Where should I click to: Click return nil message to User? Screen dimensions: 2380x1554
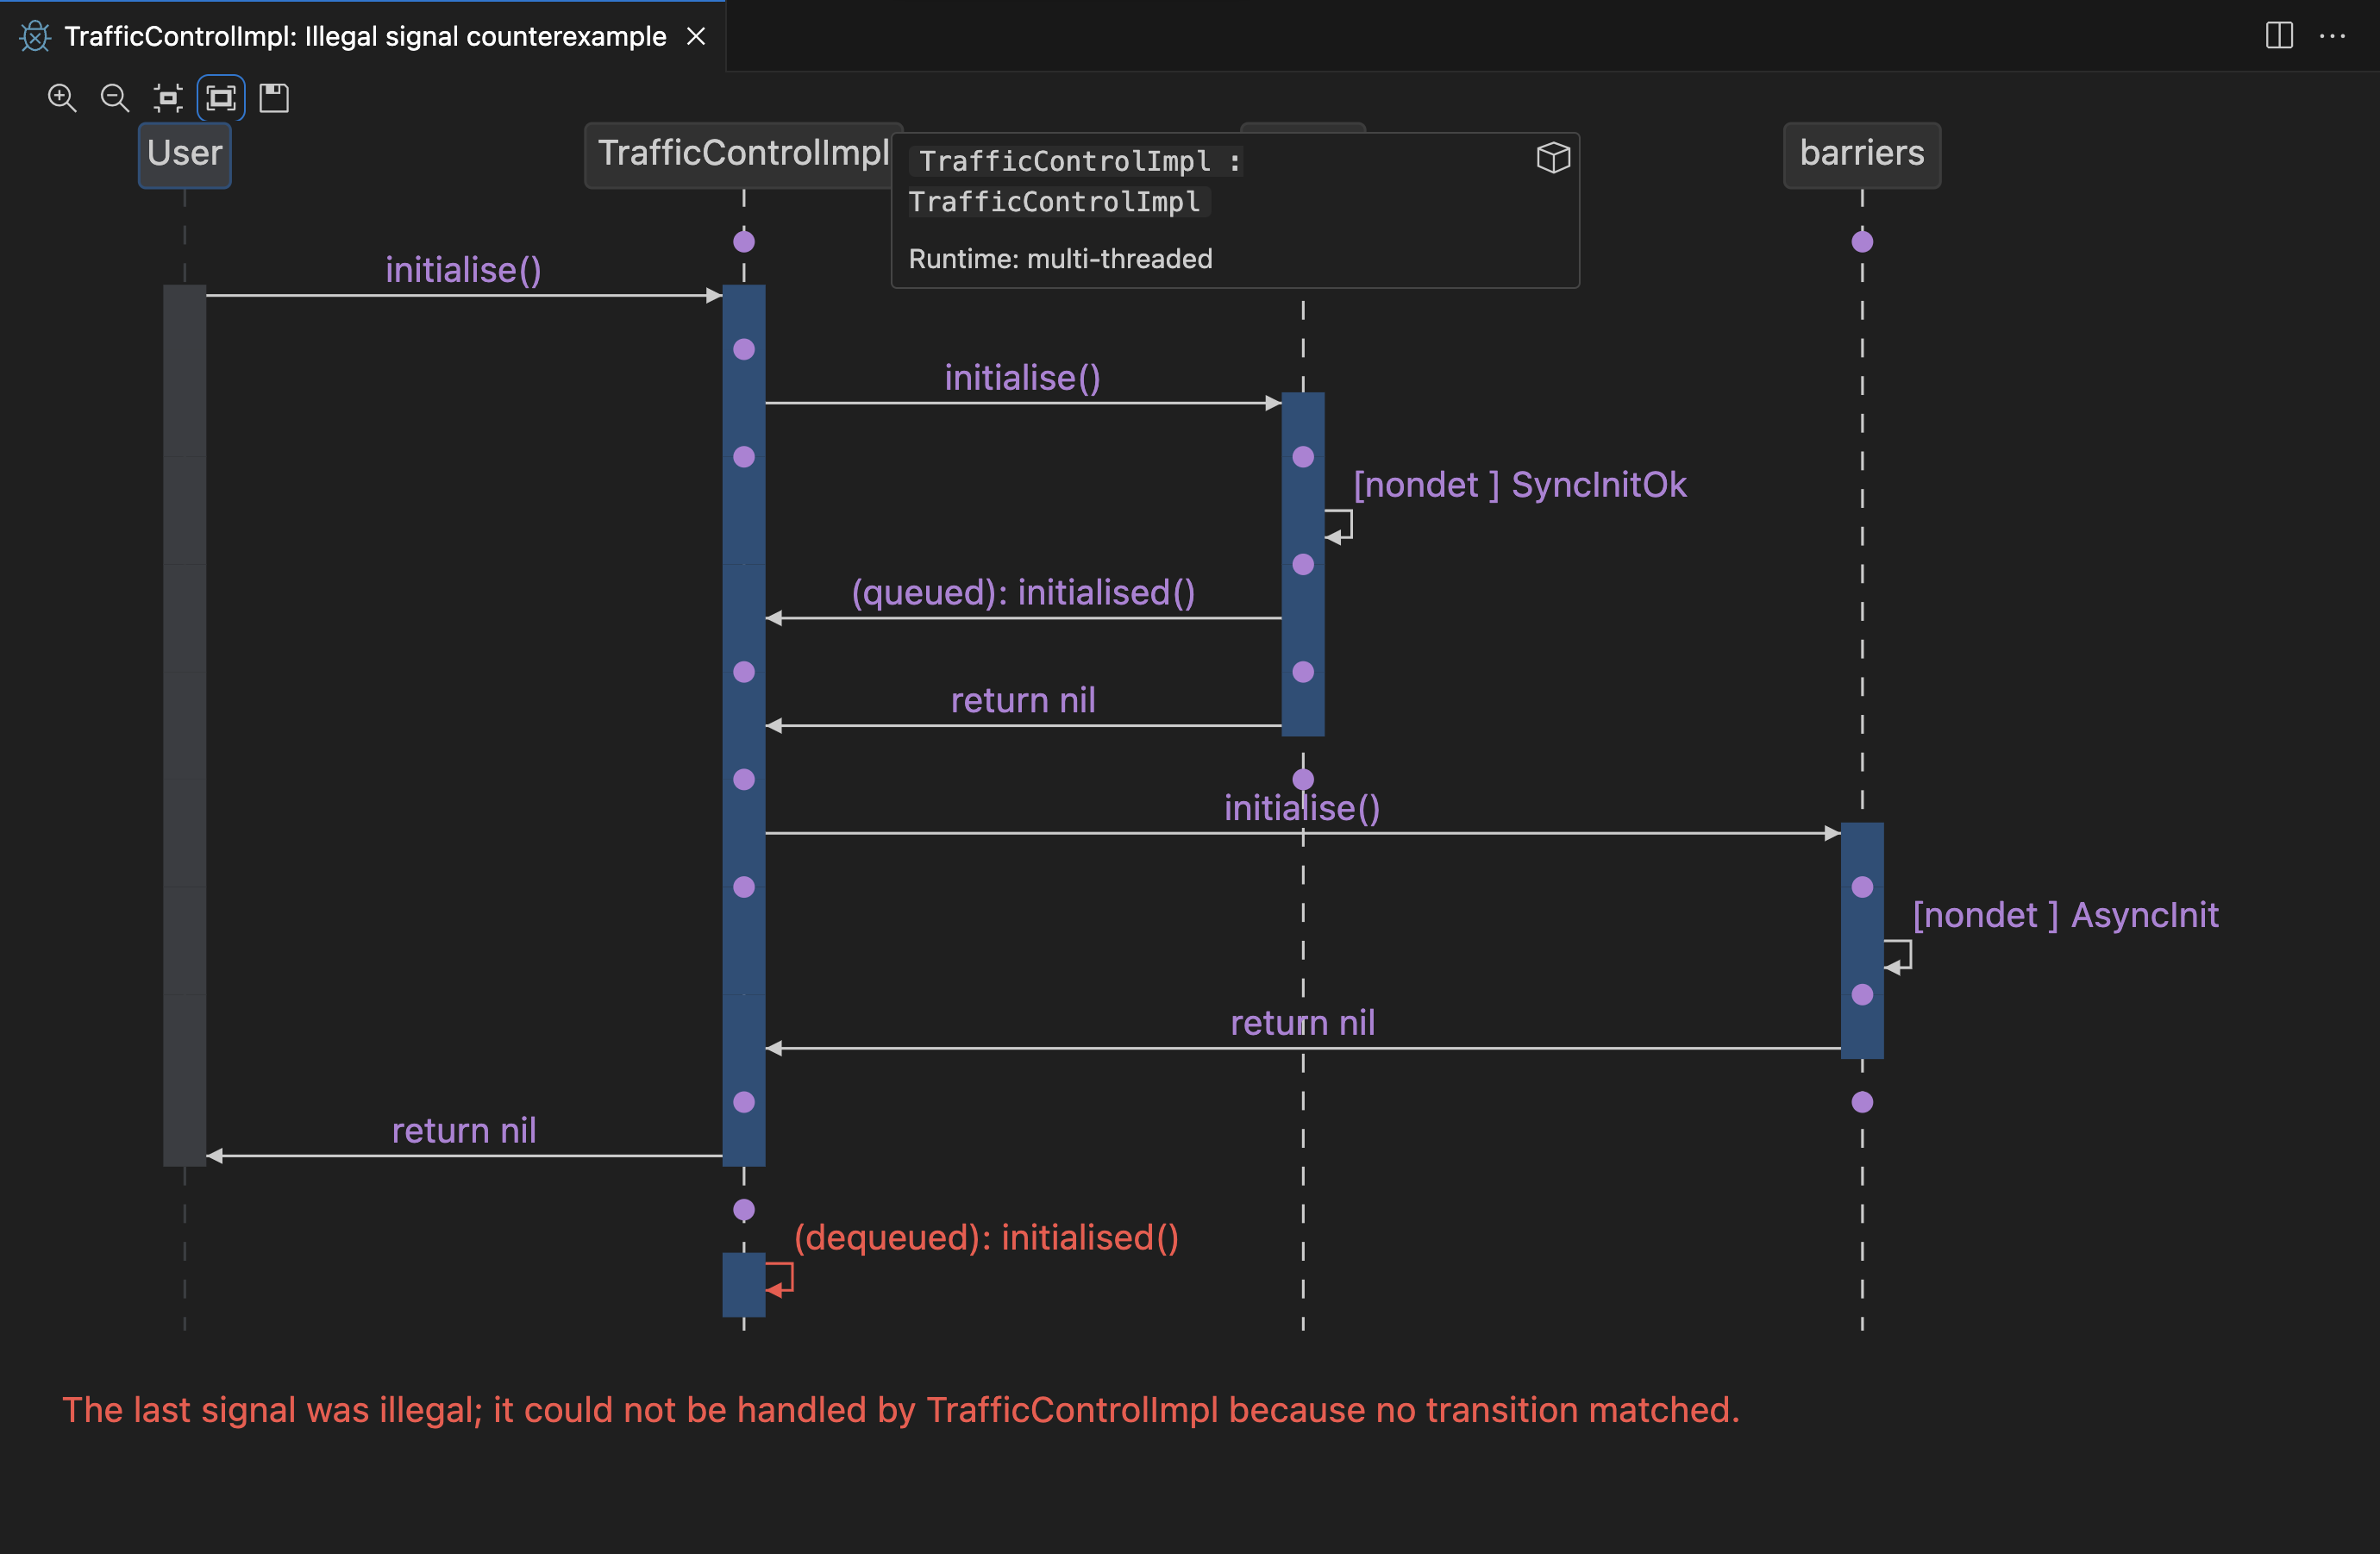coord(464,1130)
